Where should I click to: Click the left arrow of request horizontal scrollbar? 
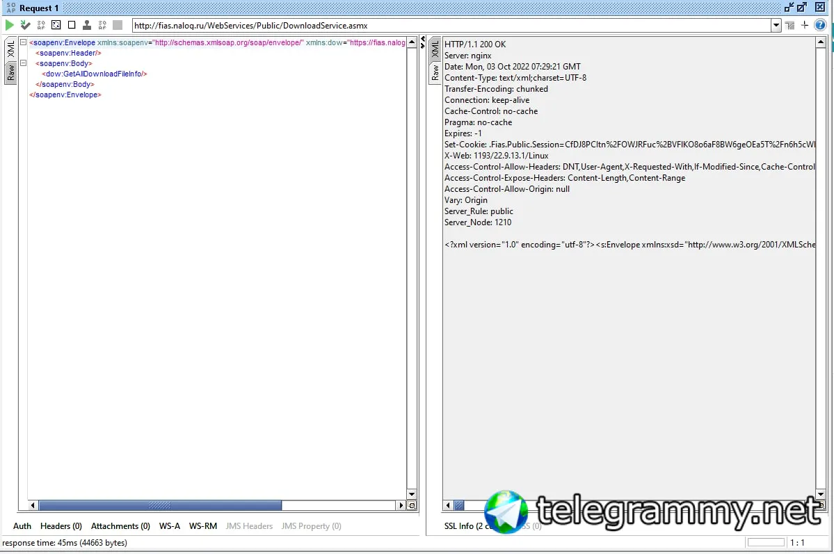[x=33, y=505]
